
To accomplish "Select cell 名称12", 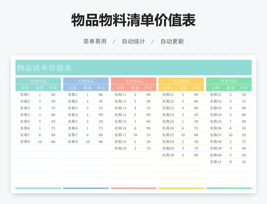I will 120,102.
